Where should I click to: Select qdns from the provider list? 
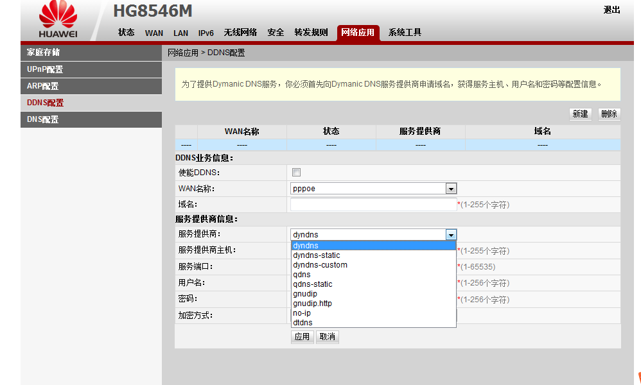374,275
